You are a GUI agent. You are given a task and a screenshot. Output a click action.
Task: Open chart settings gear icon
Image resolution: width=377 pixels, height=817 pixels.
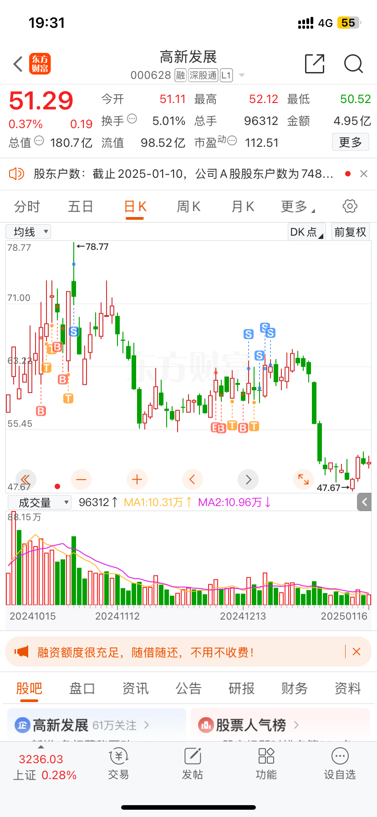[350, 206]
